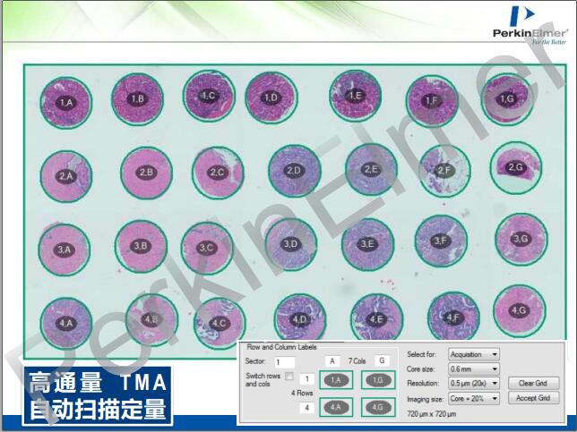Image resolution: width=577 pixels, height=432 pixels.
Task: Click the last column label field G
Action: [x=380, y=360]
